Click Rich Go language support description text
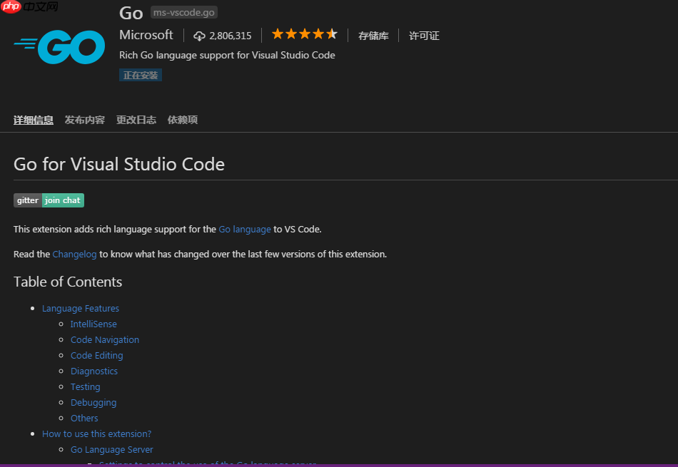The height and width of the screenshot is (467, 678). pos(227,56)
